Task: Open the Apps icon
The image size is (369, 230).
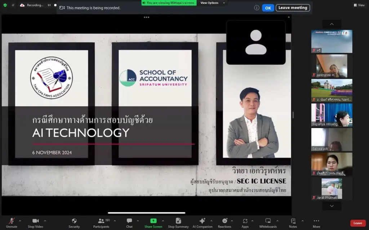Action: [x=245, y=221]
